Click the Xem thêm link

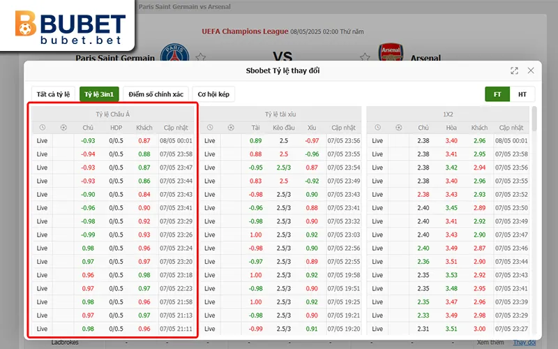(490, 342)
